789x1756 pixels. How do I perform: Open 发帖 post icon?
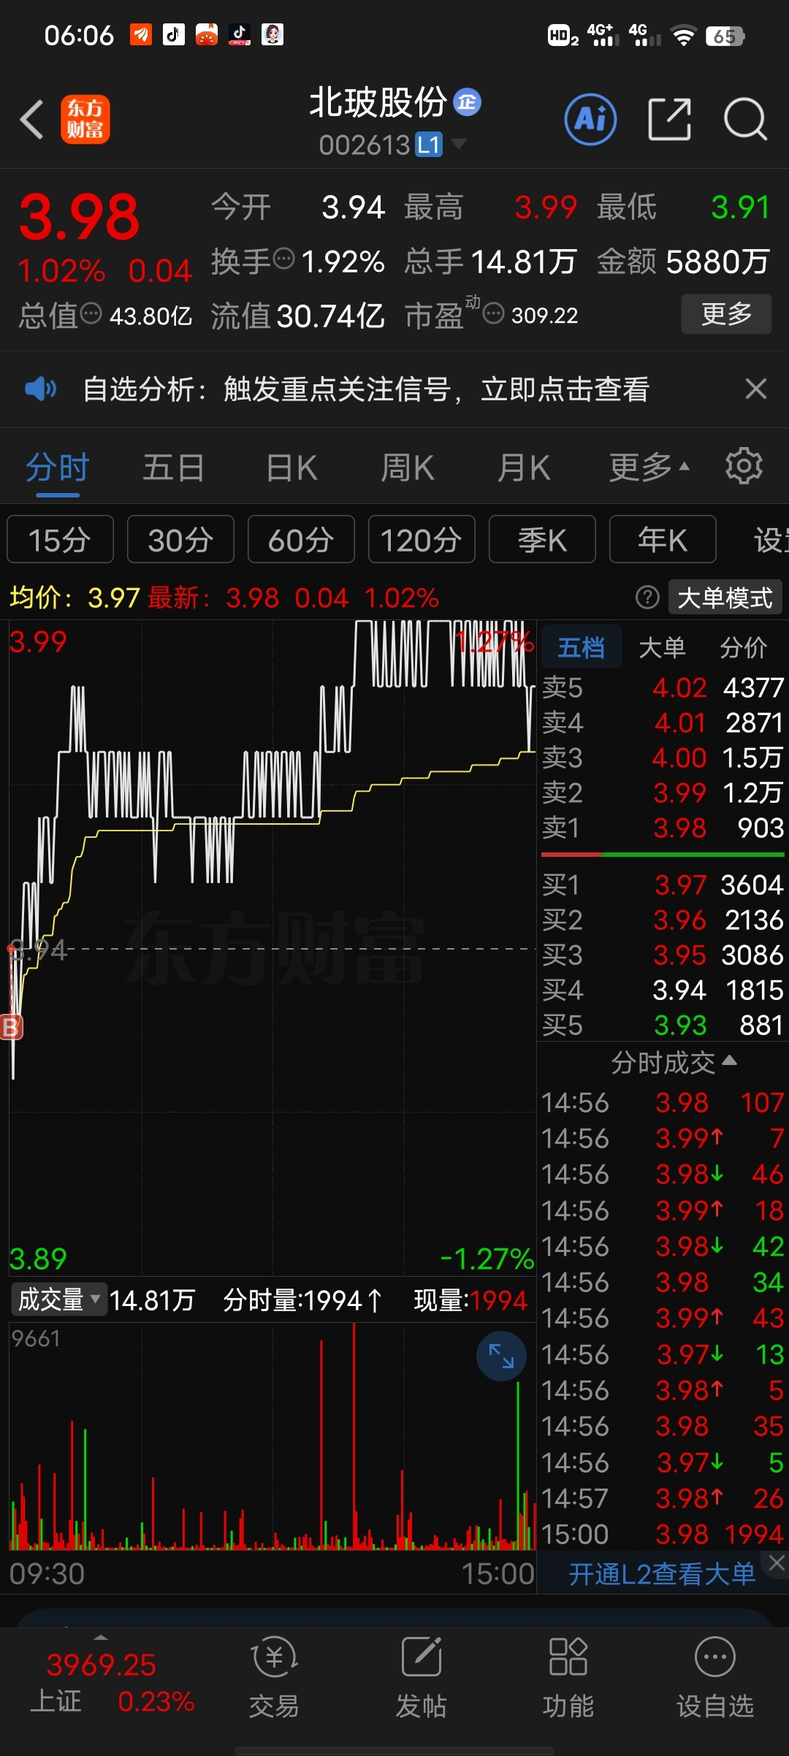422,1679
